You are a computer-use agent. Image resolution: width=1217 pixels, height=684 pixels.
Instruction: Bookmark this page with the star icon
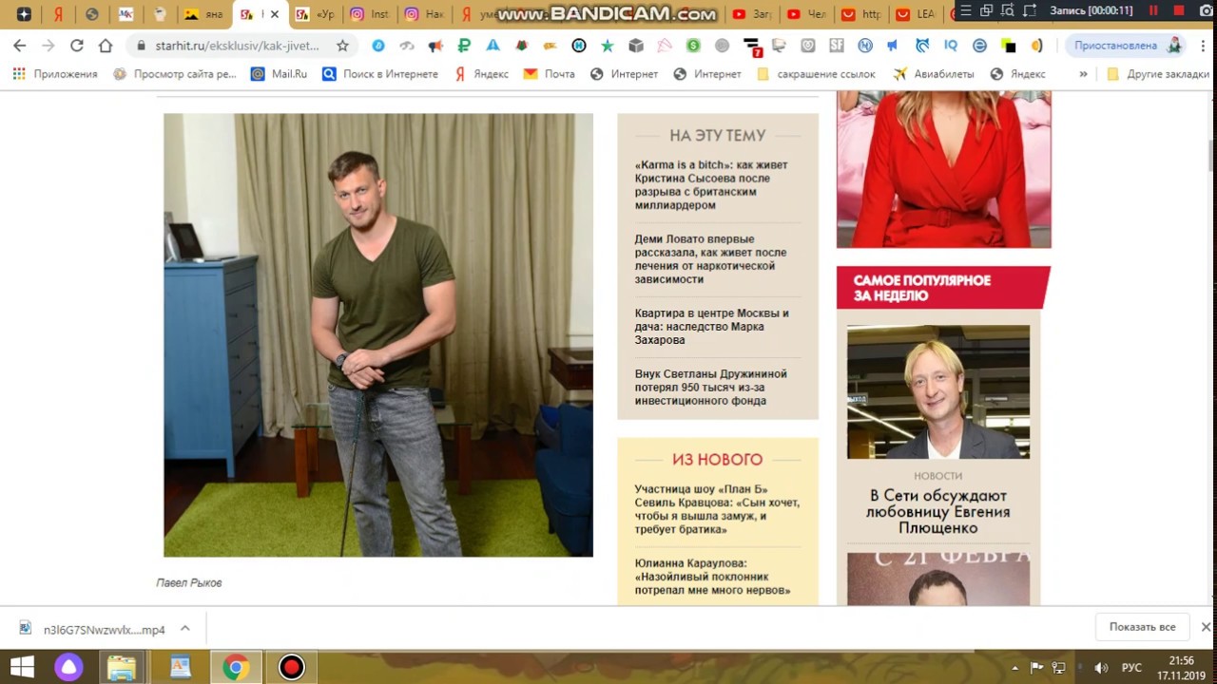(x=342, y=46)
